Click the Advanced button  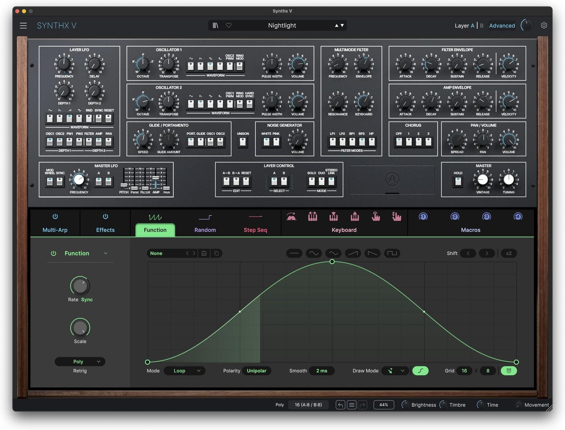coord(502,25)
